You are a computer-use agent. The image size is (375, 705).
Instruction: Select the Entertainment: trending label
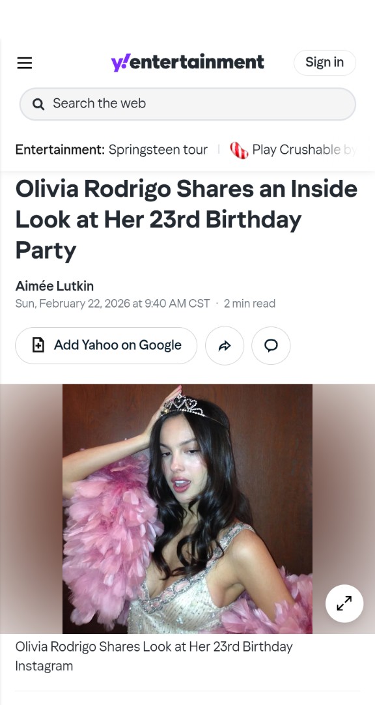tap(60, 150)
